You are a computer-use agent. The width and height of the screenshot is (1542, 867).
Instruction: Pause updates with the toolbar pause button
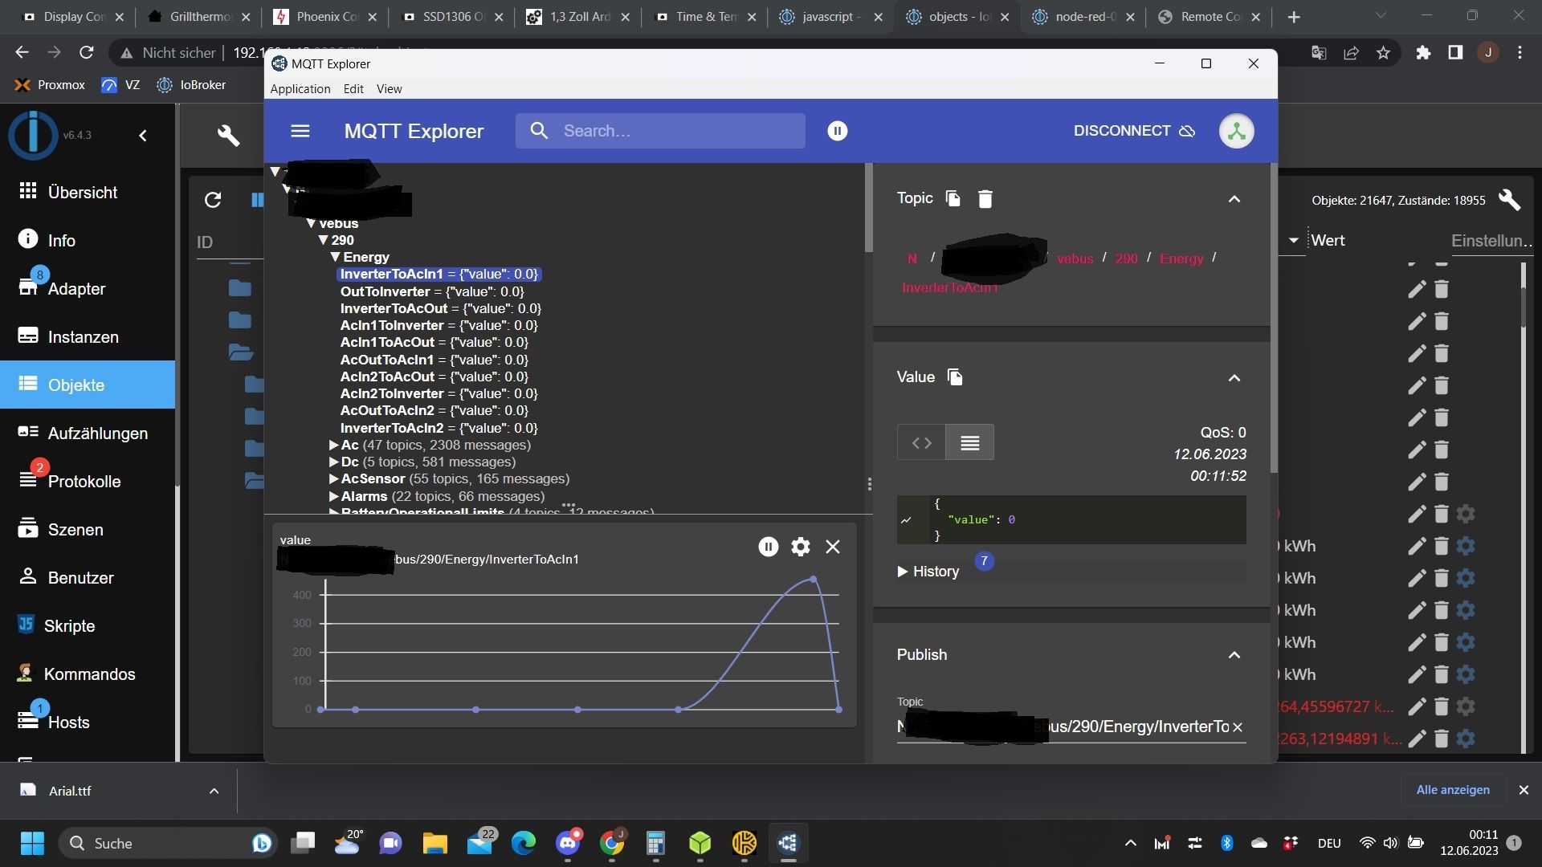(x=837, y=131)
